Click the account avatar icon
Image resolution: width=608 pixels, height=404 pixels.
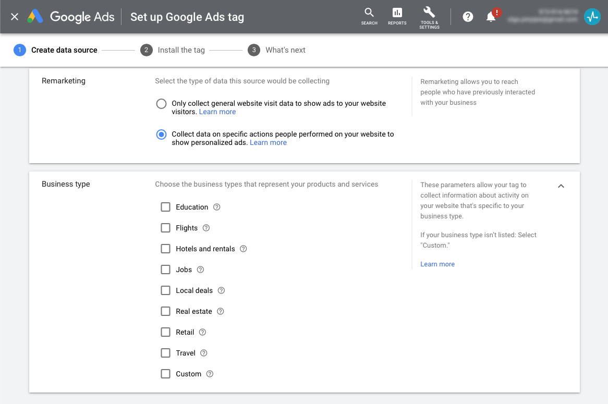click(592, 17)
